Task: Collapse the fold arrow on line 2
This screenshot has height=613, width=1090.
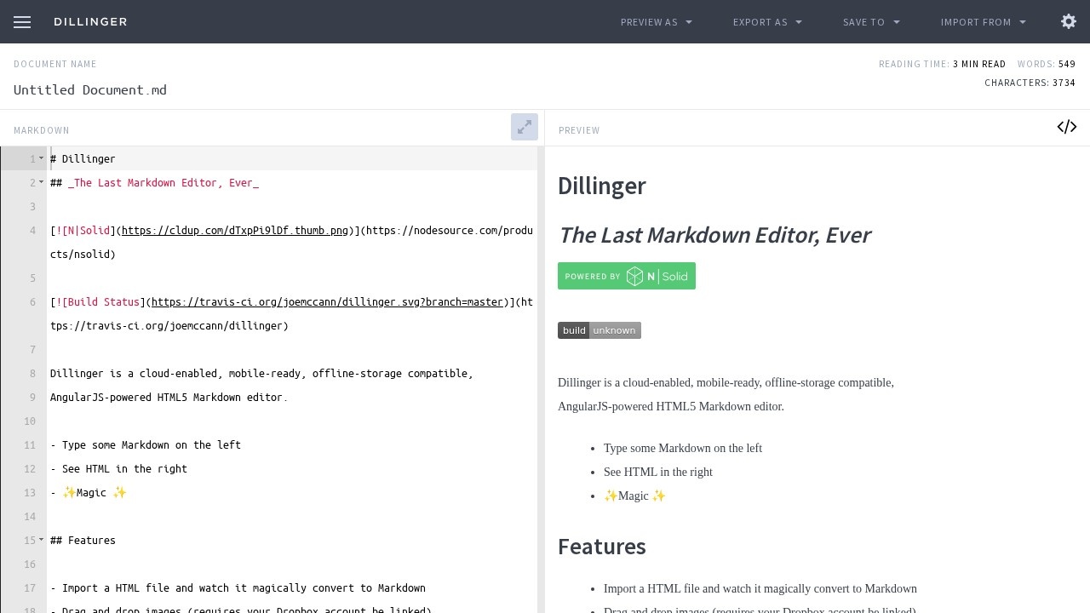Action: point(41,182)
